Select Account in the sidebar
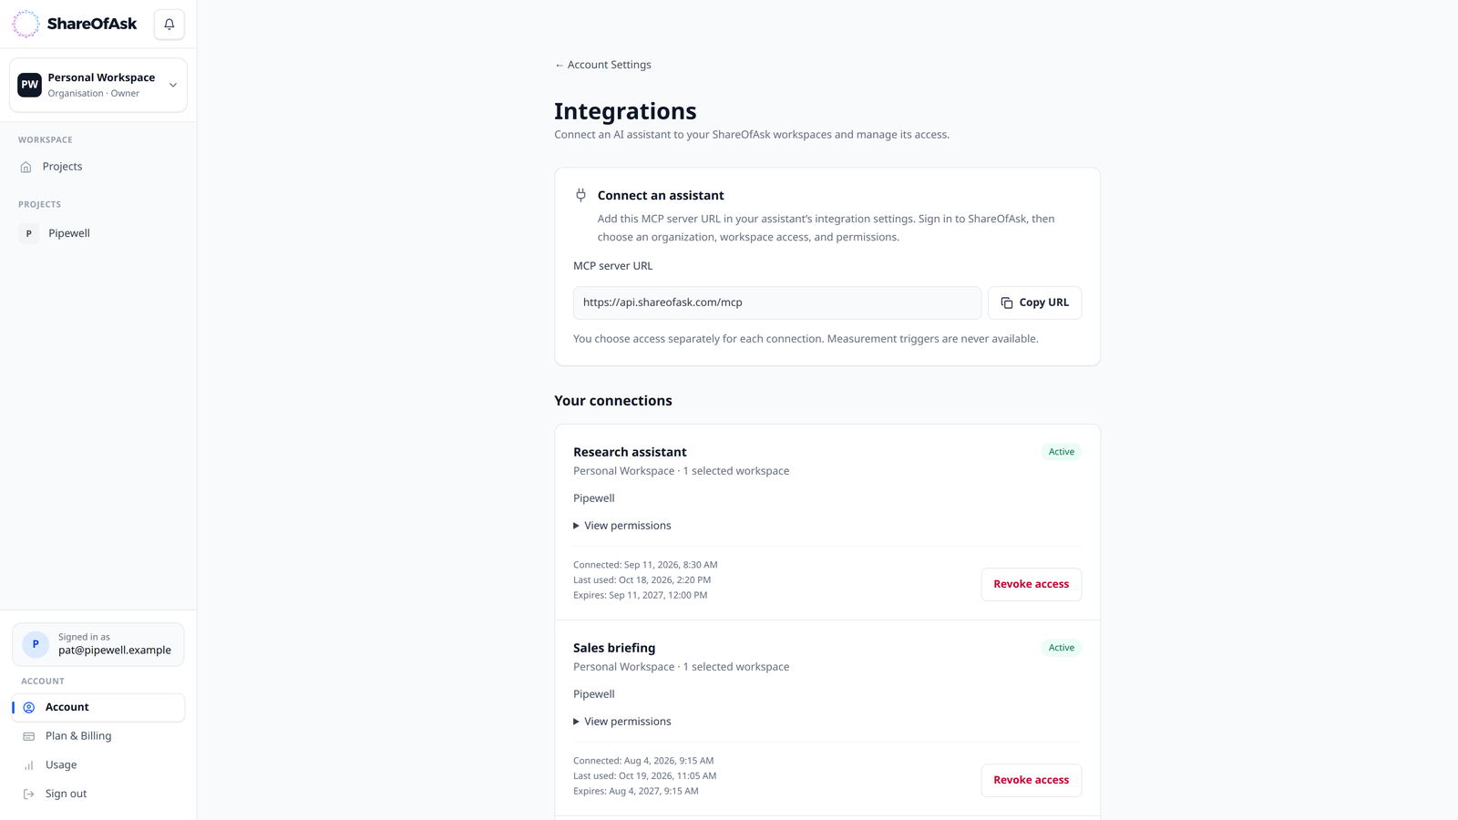Image resolution: width=1458 pixels, height=820 pixels. tap(98, 707)
